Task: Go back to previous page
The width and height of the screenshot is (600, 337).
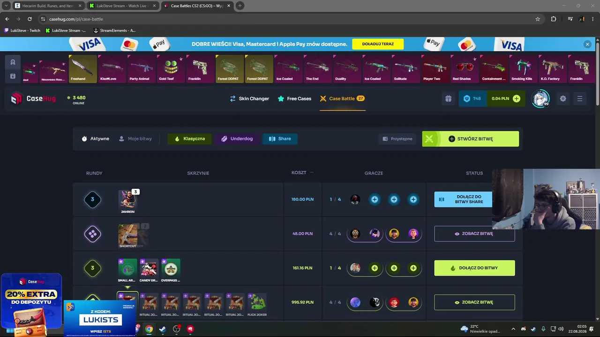Action: (7, 19)
